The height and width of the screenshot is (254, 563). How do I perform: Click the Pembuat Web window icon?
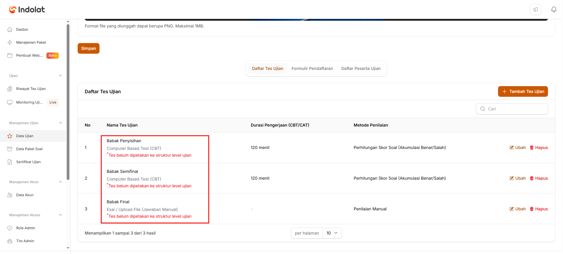(10, 55)
